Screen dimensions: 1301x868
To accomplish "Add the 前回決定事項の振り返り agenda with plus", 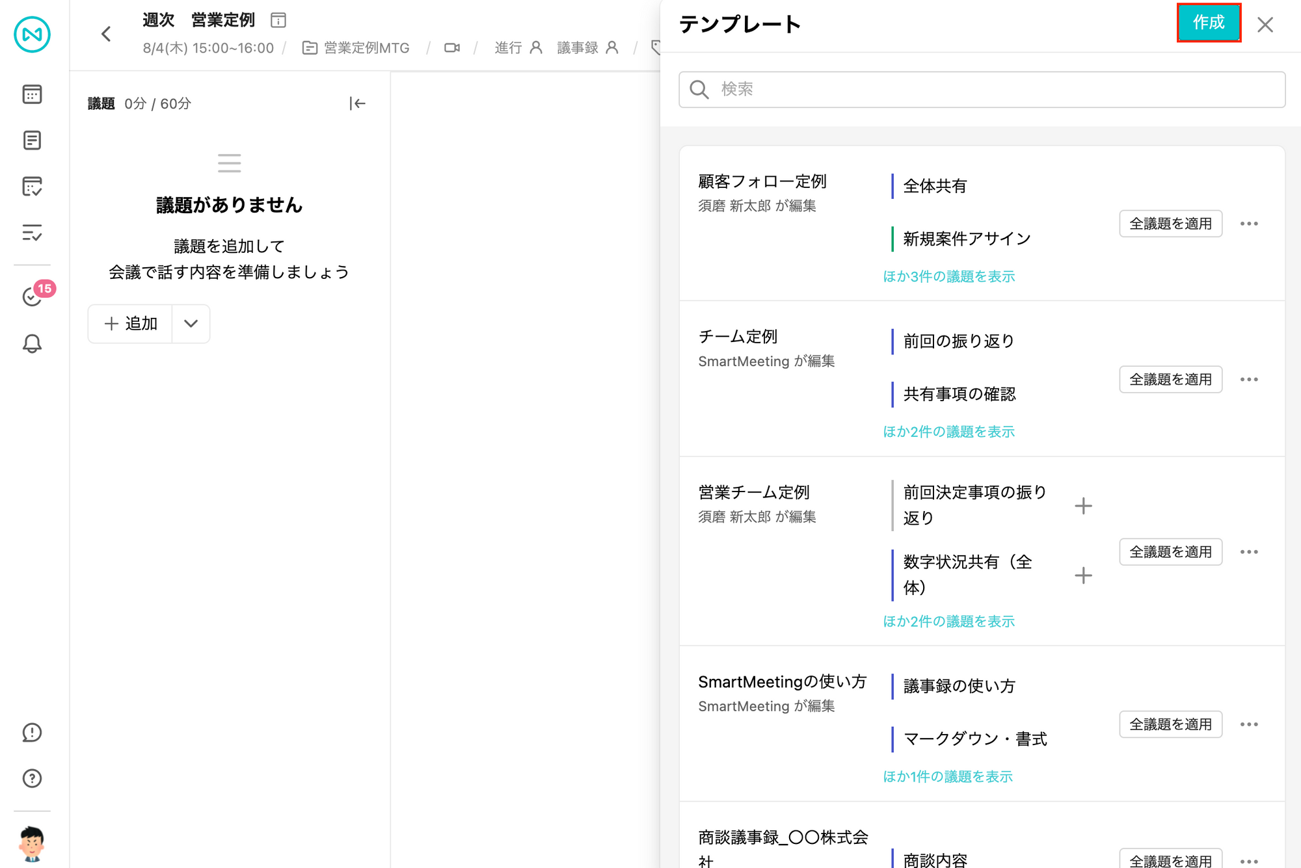I will coord(1083,506).
